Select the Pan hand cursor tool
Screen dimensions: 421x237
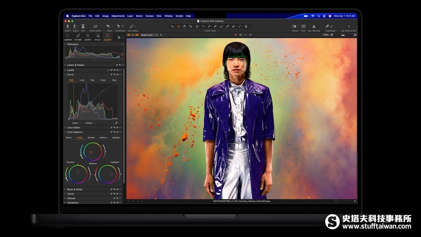[179, 26]
